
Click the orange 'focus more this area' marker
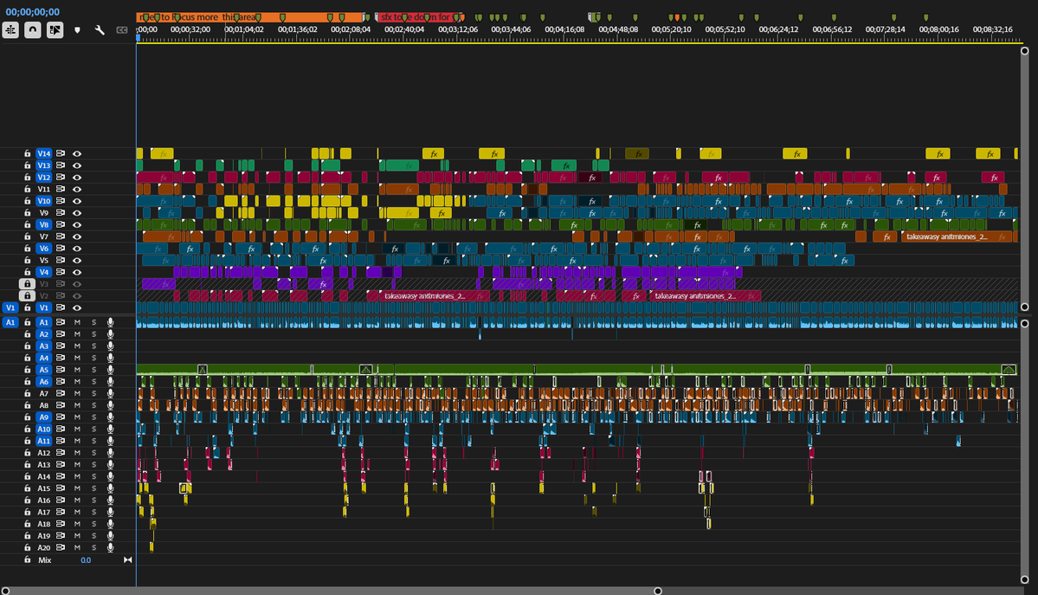250,17
